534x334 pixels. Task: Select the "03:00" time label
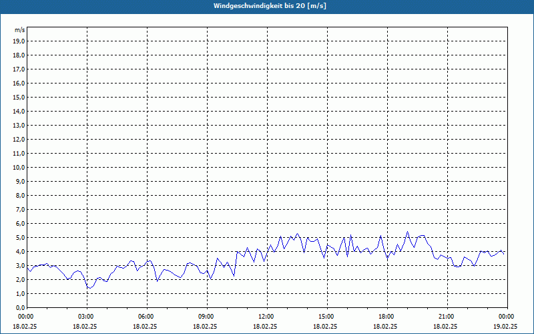[x=87, y=317]
